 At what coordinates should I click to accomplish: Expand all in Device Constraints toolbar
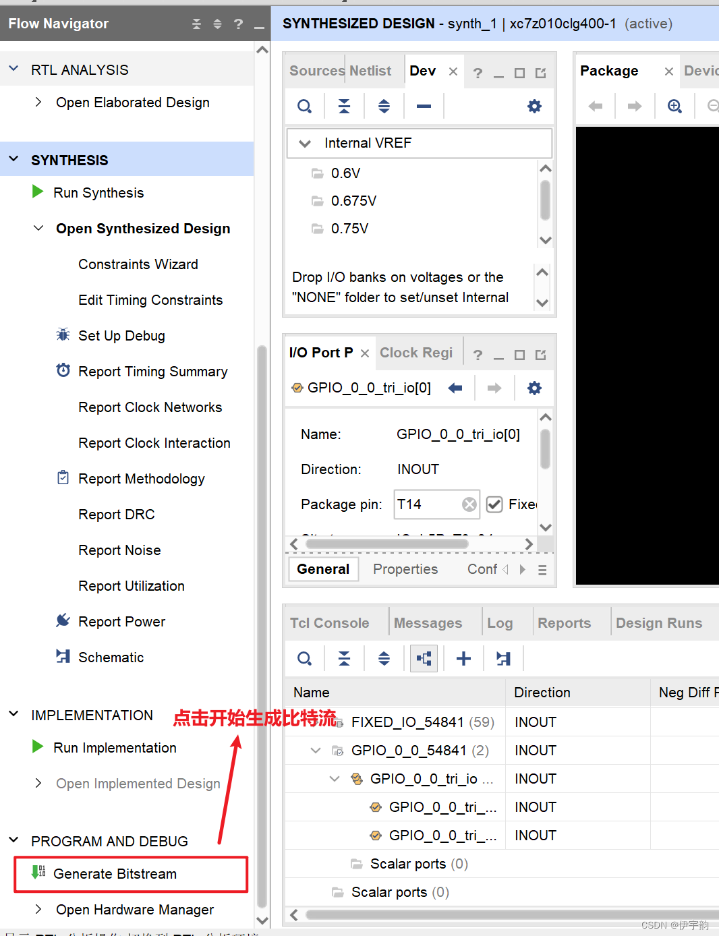(384, 107)
